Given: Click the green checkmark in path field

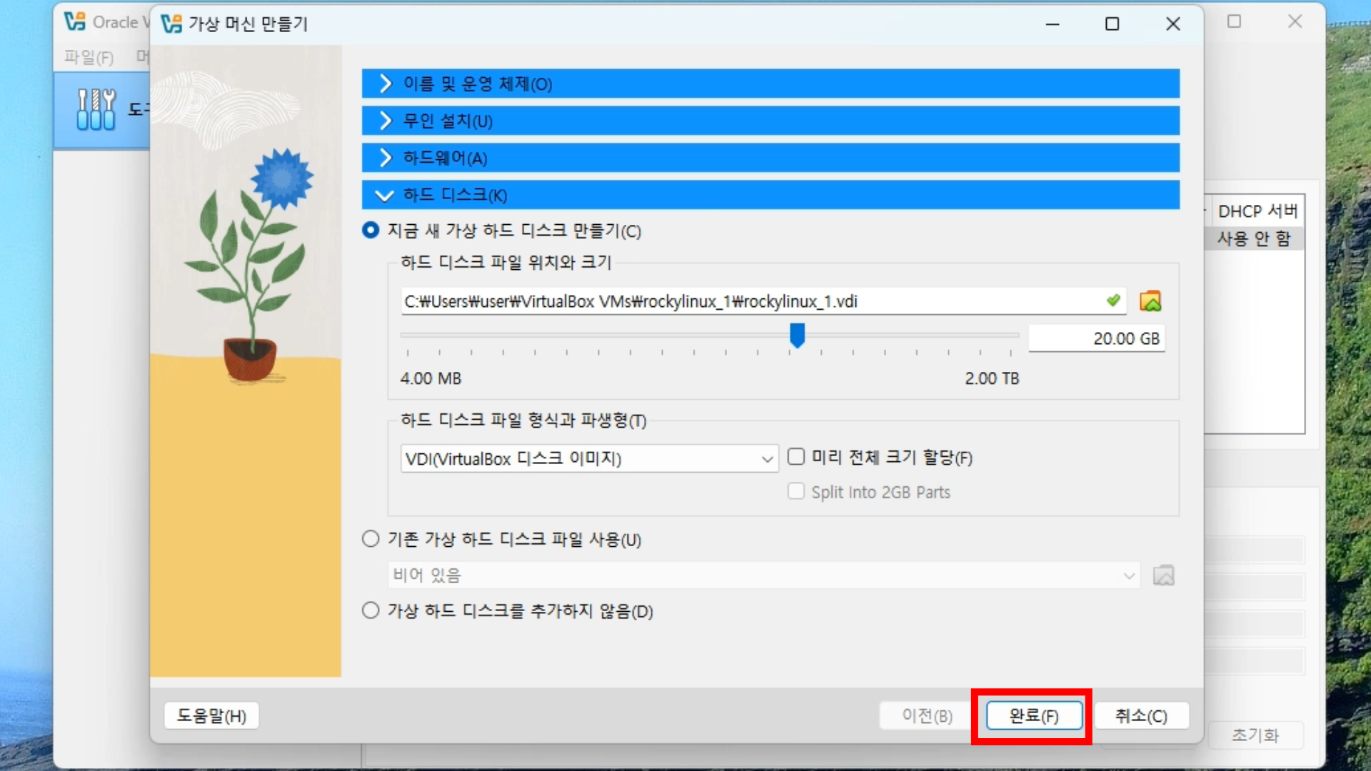Looking at the screenshot, I should pos(1113,301).
